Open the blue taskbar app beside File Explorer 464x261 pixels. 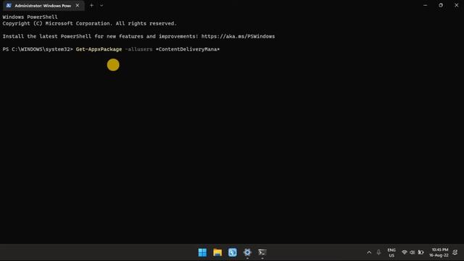tap(232, 252)
